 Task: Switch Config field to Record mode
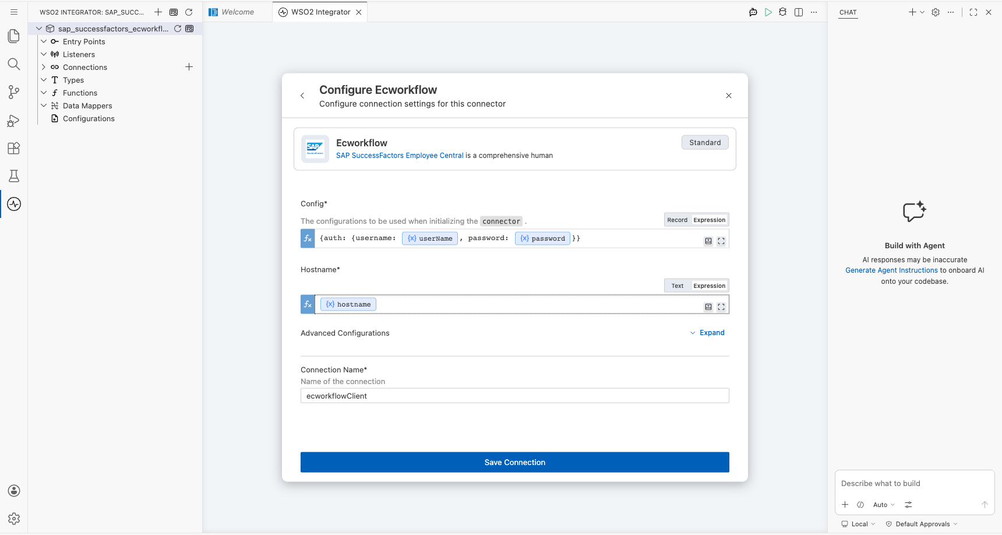[x=678, y=220]
